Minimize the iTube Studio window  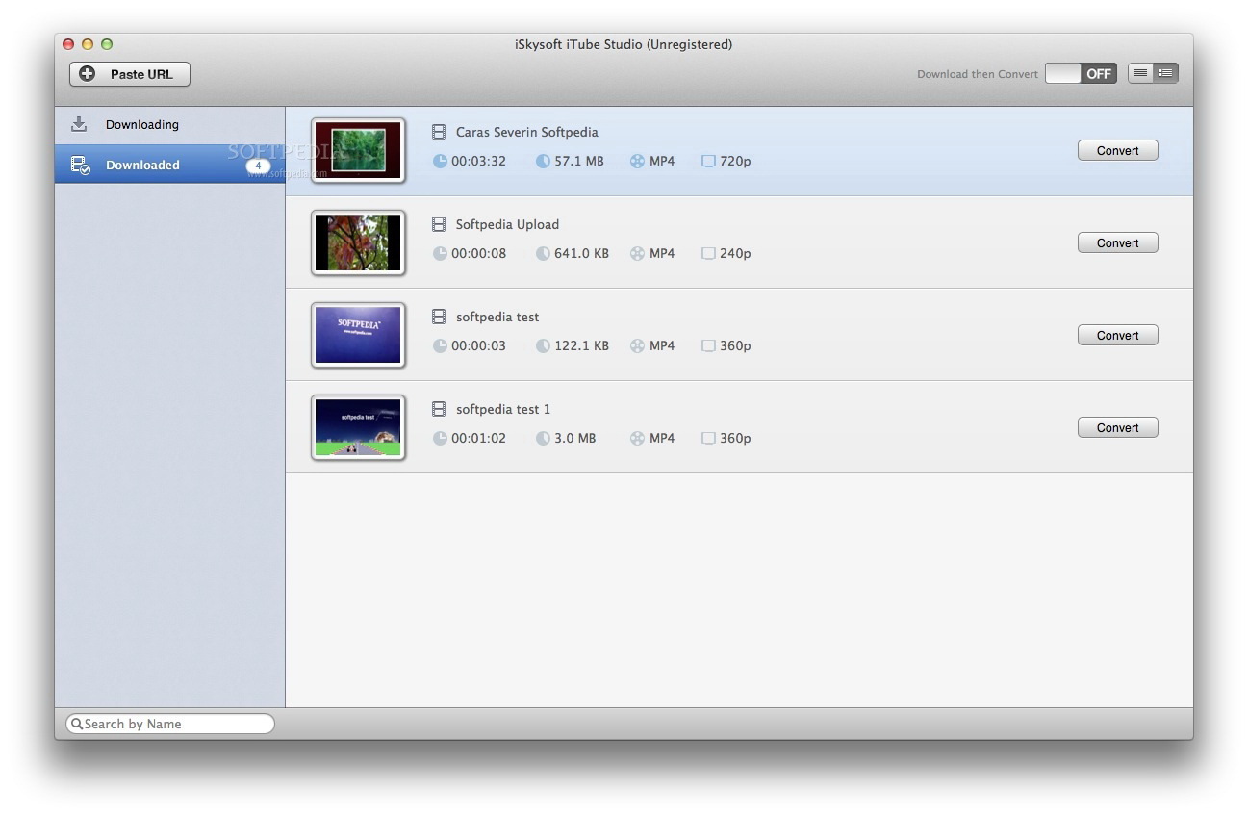(88, 44)
